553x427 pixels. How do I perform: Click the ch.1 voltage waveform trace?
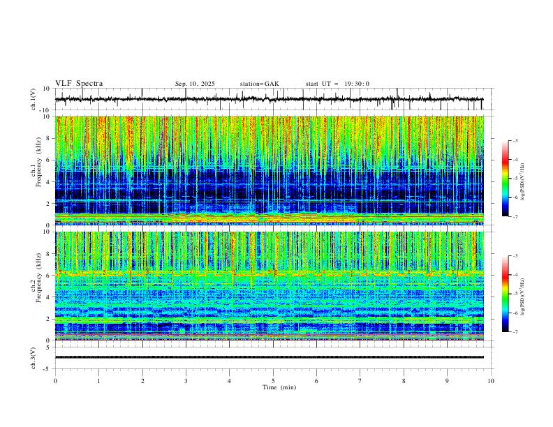[x=269, y=99]
